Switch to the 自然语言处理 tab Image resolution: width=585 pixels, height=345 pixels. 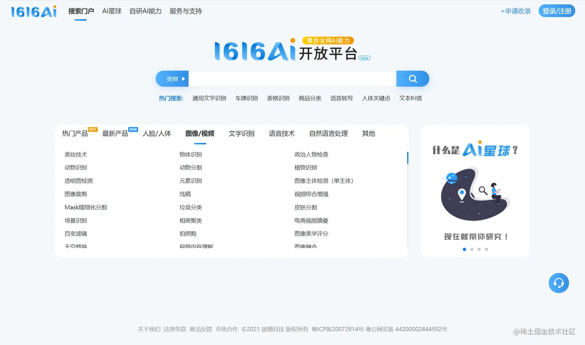(328, 133)
